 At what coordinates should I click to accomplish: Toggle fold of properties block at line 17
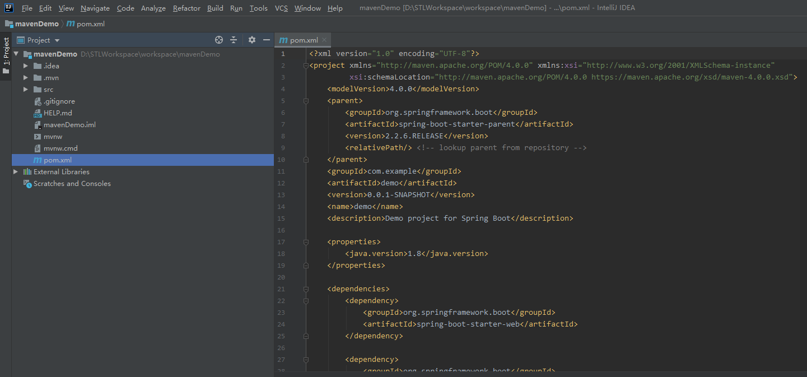point(306,242)
